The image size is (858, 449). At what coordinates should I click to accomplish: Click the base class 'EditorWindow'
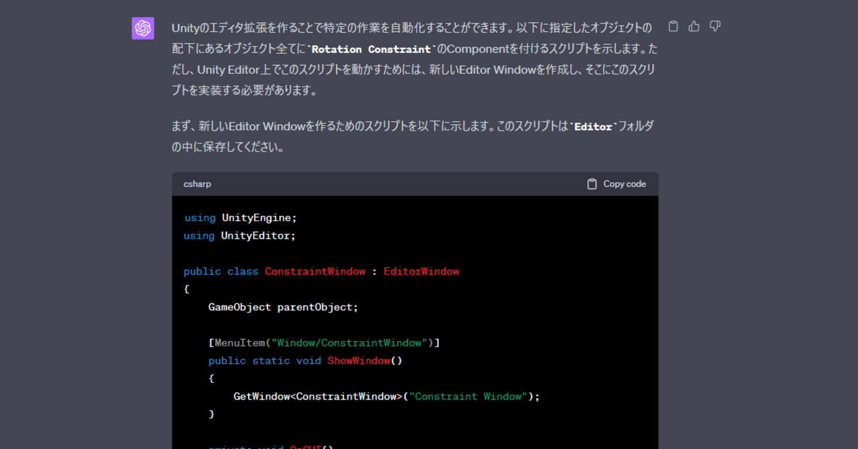point(422,271)
